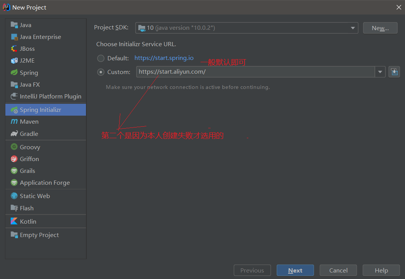Image resolution: width=405 pixels, height=279 pixels.
Task: Select the Default service URL radio button
Action: click(101, 58)
